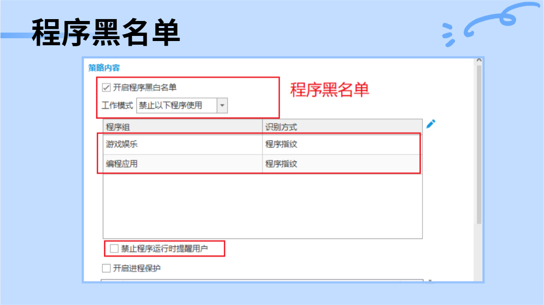Check the 开启进程保护 checkbox
This screenshot has height=305, width=544.
(x=106, y=268)
